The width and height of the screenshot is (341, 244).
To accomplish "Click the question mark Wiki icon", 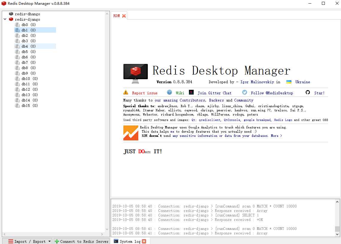I will click(x=169, y=92).
